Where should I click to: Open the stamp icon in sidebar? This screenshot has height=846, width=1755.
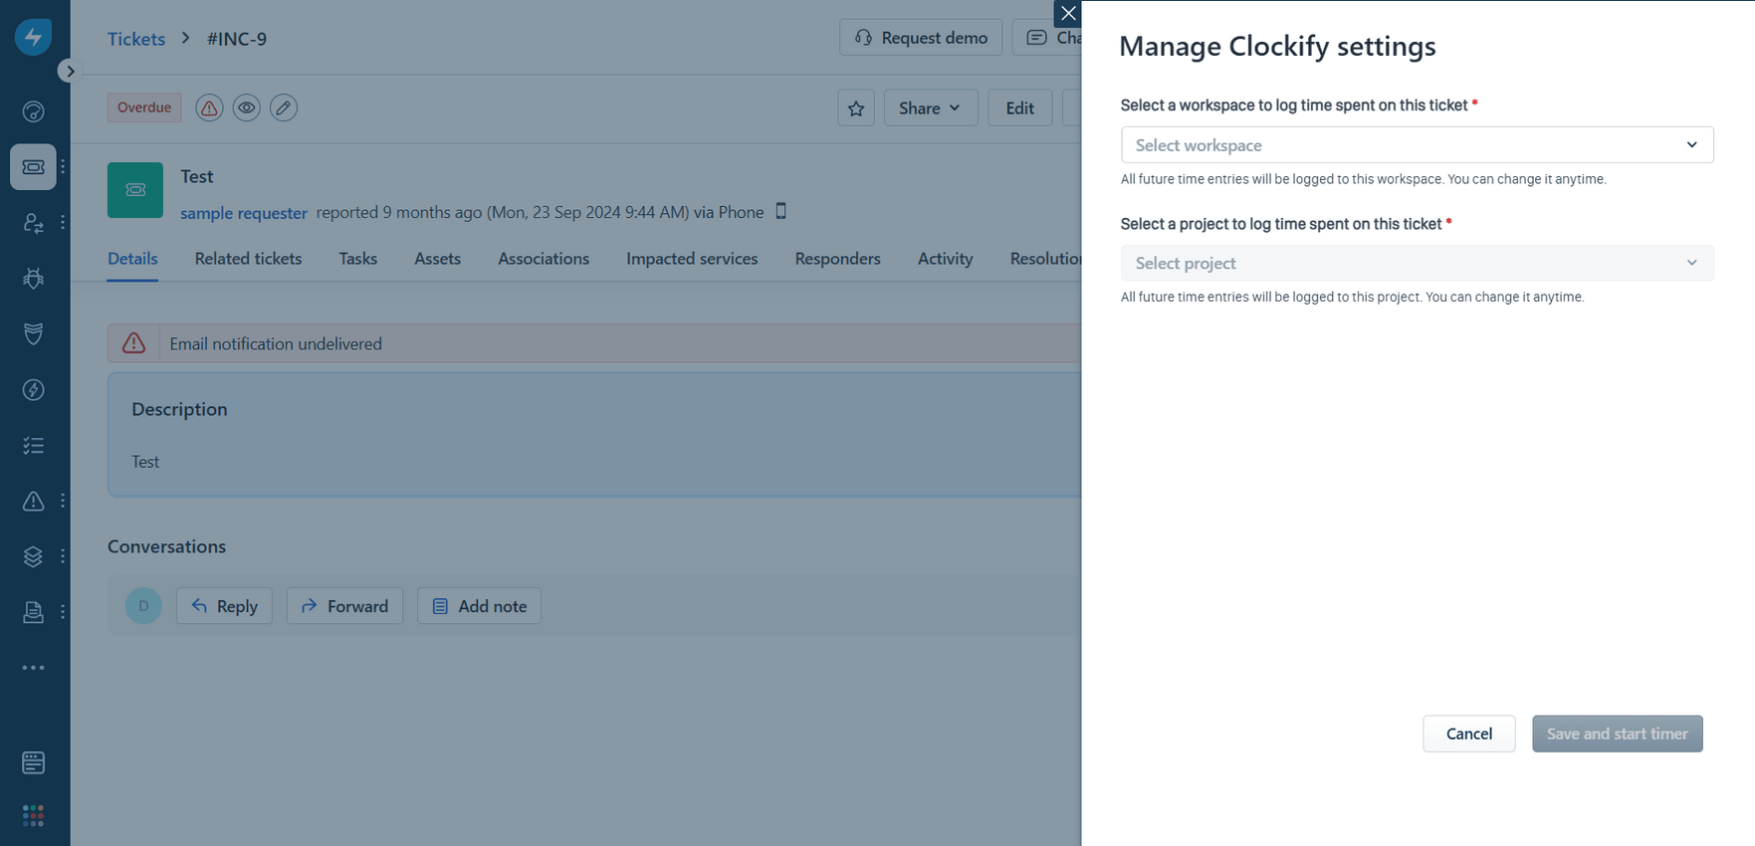pos(34,612)
